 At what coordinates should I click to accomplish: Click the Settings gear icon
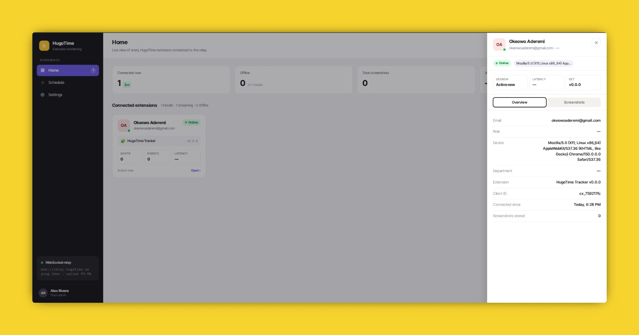(43, 95)
